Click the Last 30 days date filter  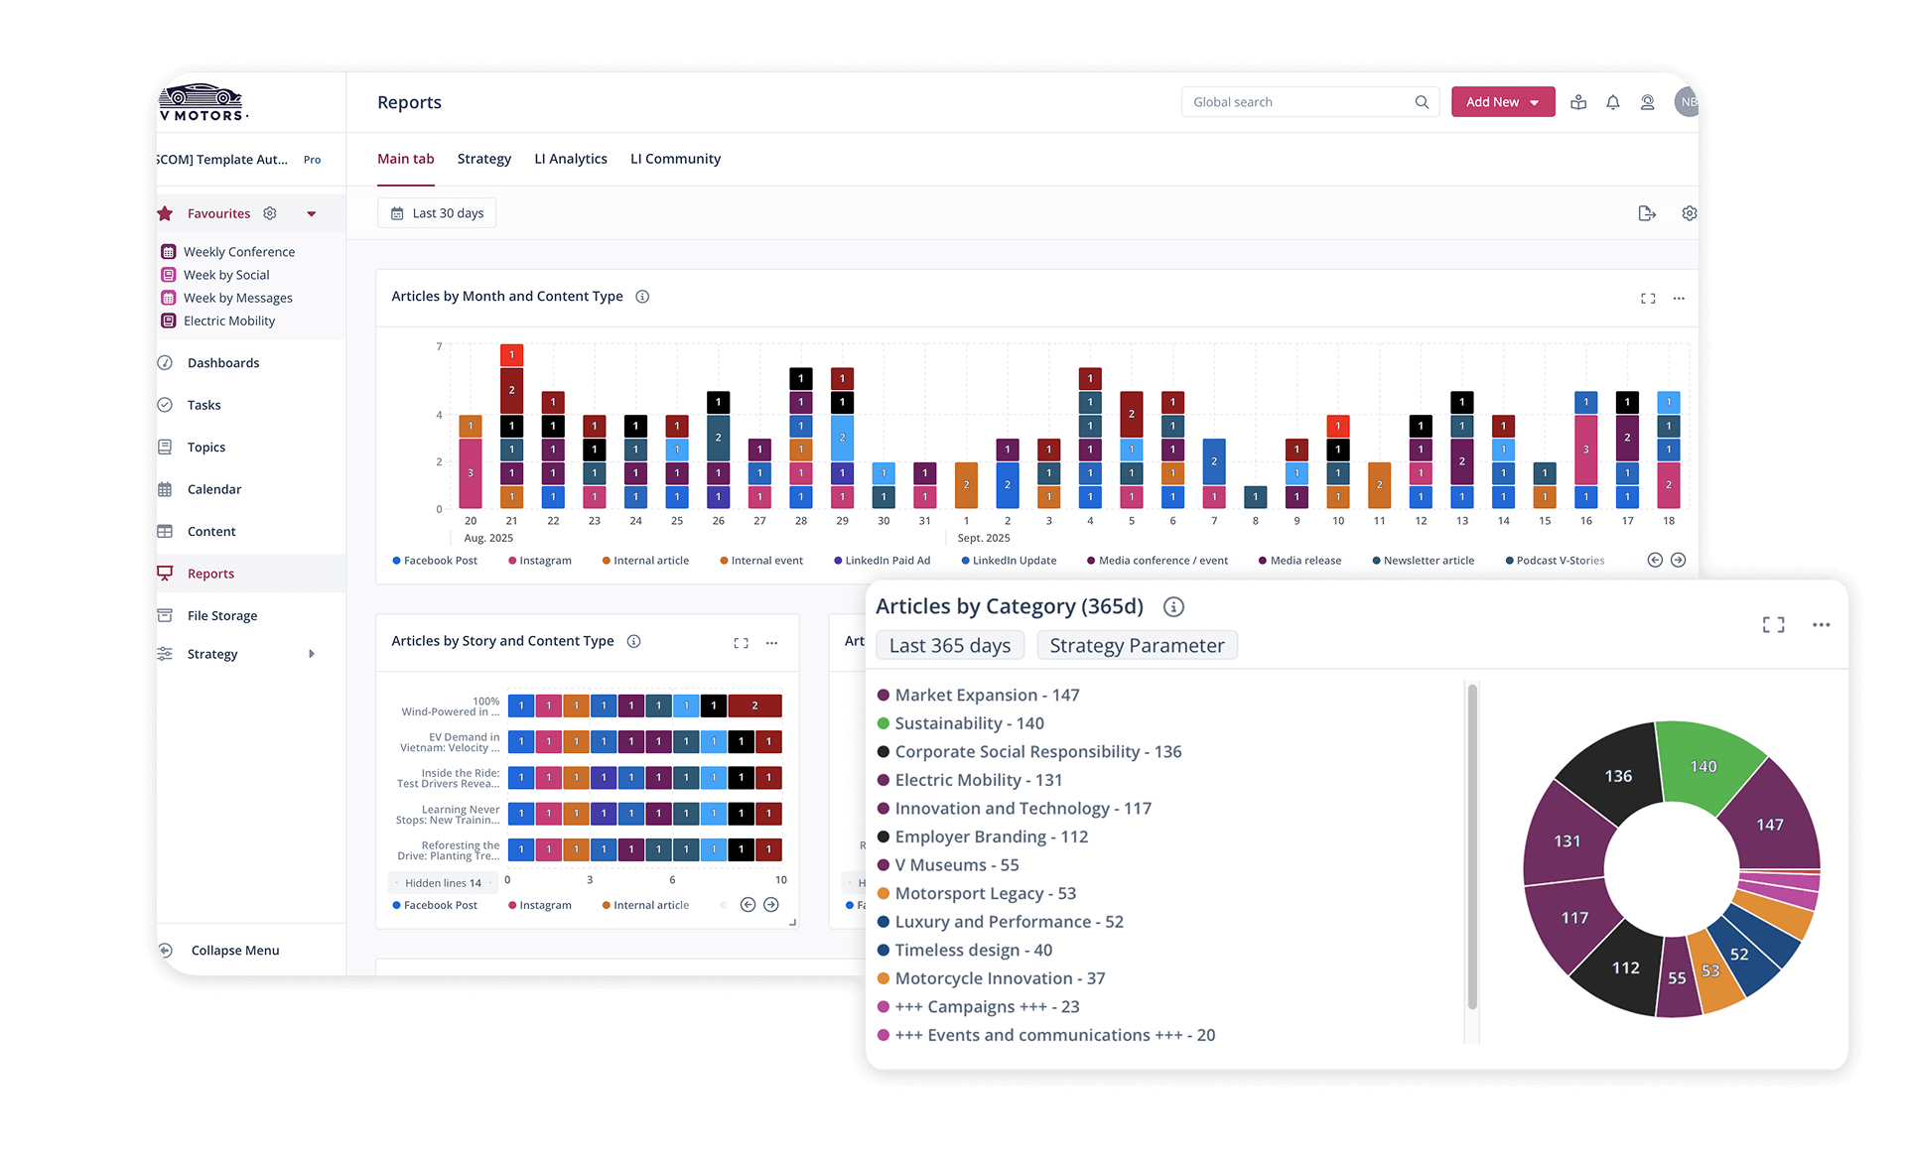[x=437, y=212]
